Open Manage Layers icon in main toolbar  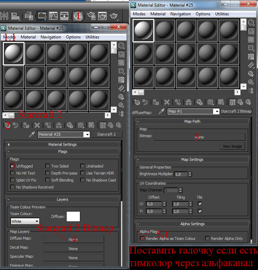tap(29, 16)
